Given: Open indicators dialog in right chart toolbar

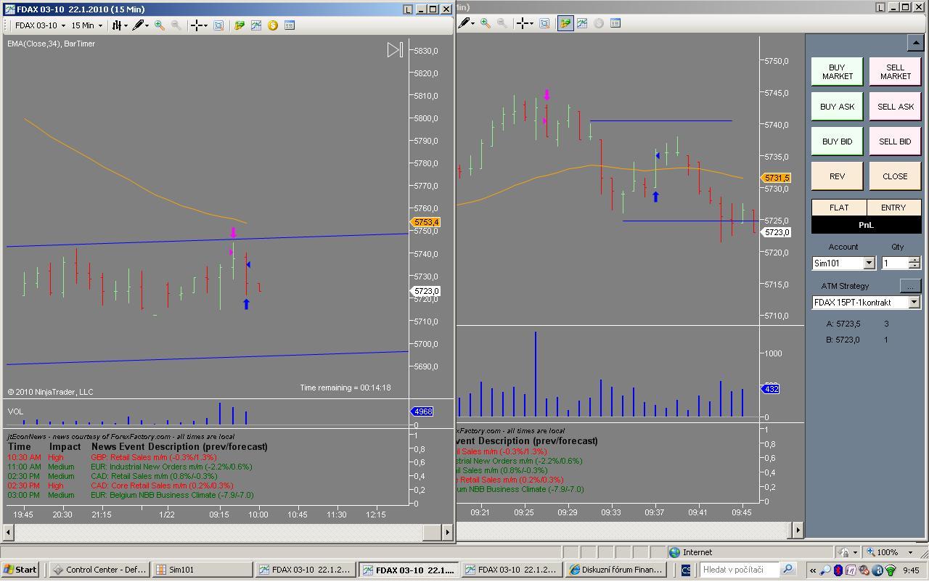Looking at the screenshot, I should click(582, 23).
